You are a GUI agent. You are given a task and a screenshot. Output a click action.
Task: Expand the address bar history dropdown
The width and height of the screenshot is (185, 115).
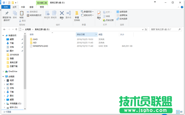[143, 30]
